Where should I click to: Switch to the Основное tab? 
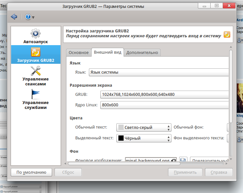(78, 53)
